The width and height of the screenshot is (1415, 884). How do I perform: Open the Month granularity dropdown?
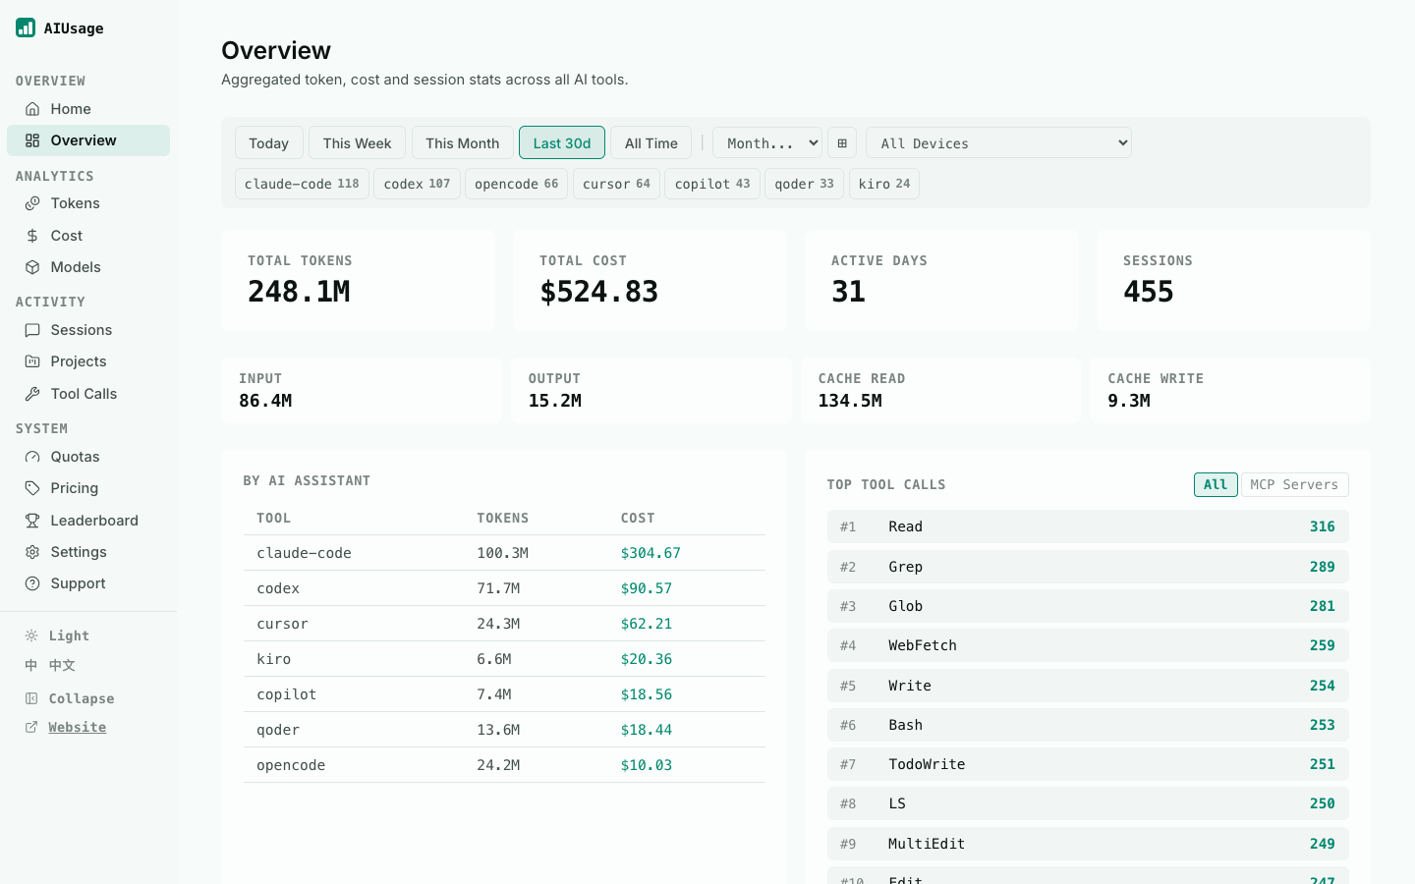pos(767,143)
